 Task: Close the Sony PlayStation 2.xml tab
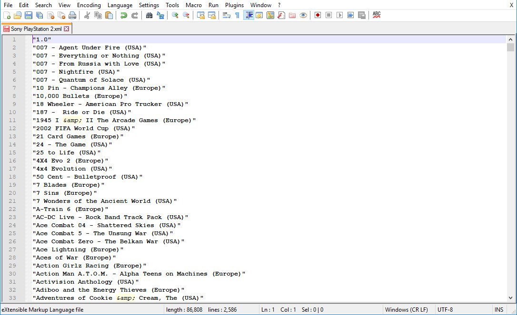(67, 29)
